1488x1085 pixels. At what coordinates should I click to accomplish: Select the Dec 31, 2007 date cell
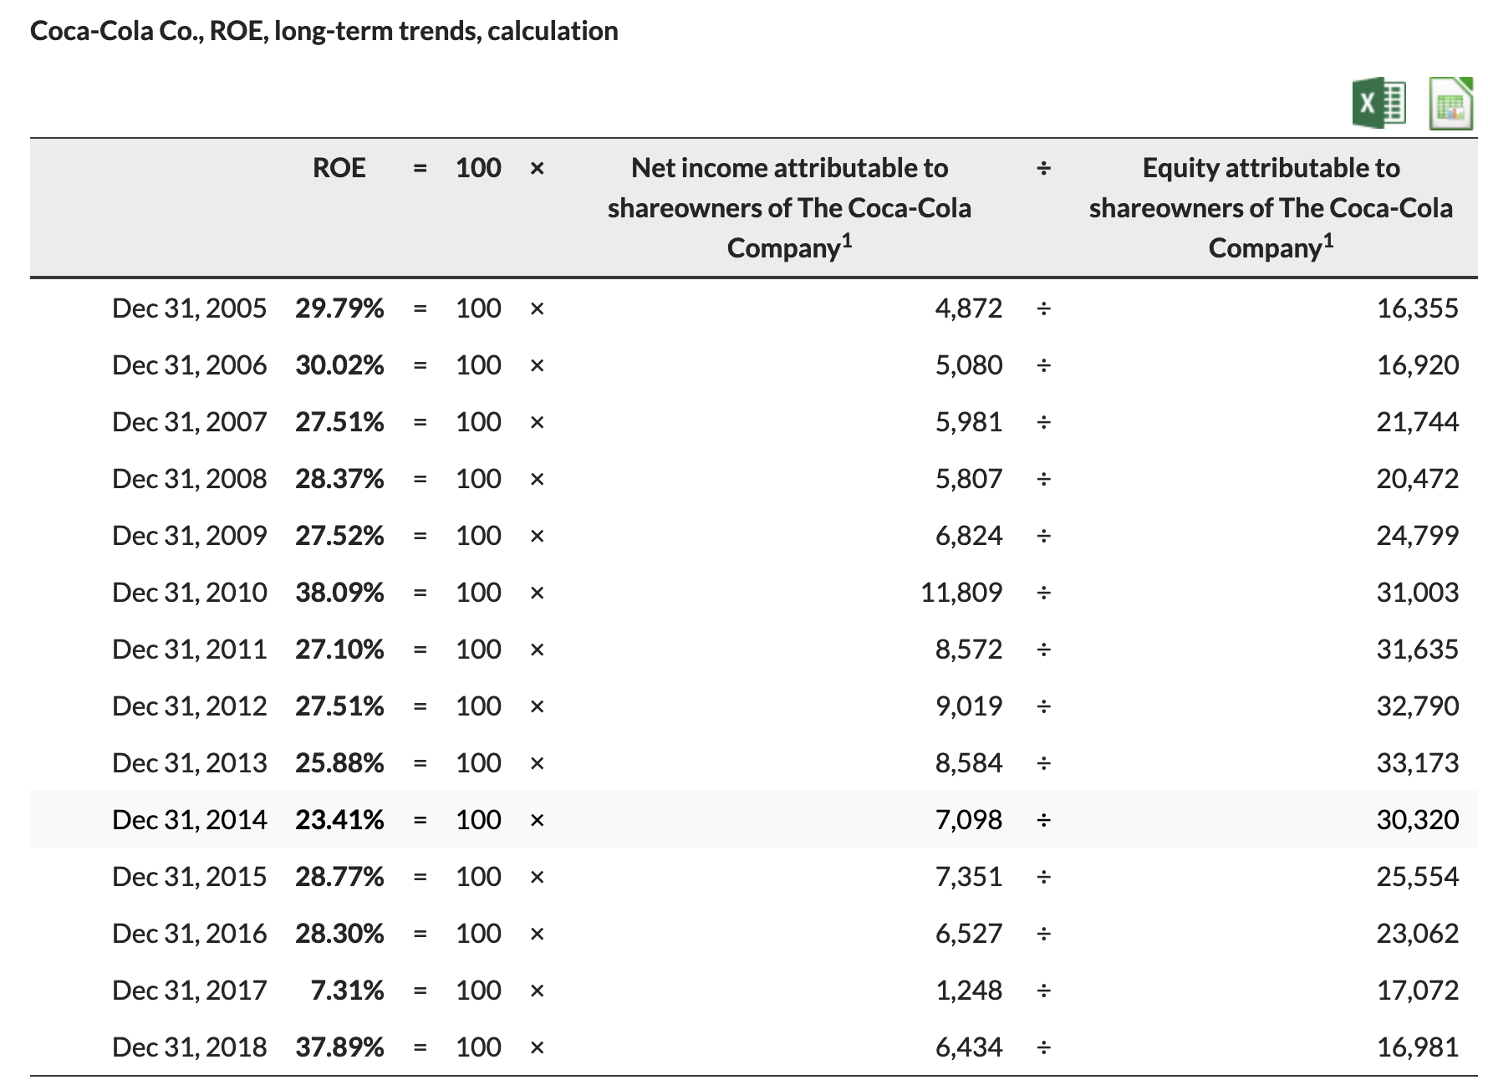pyautogui.click(x=190, y=422)
